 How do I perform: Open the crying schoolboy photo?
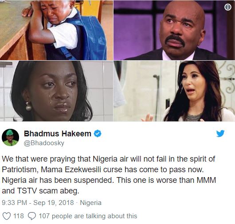[x=56, y=30]
